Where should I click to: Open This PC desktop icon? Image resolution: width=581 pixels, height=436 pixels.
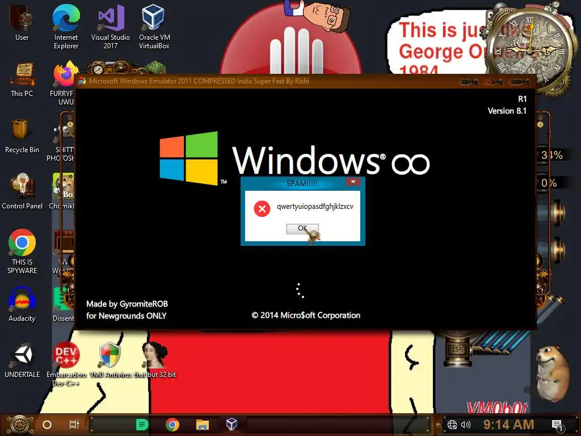click(x=22, y=79)
